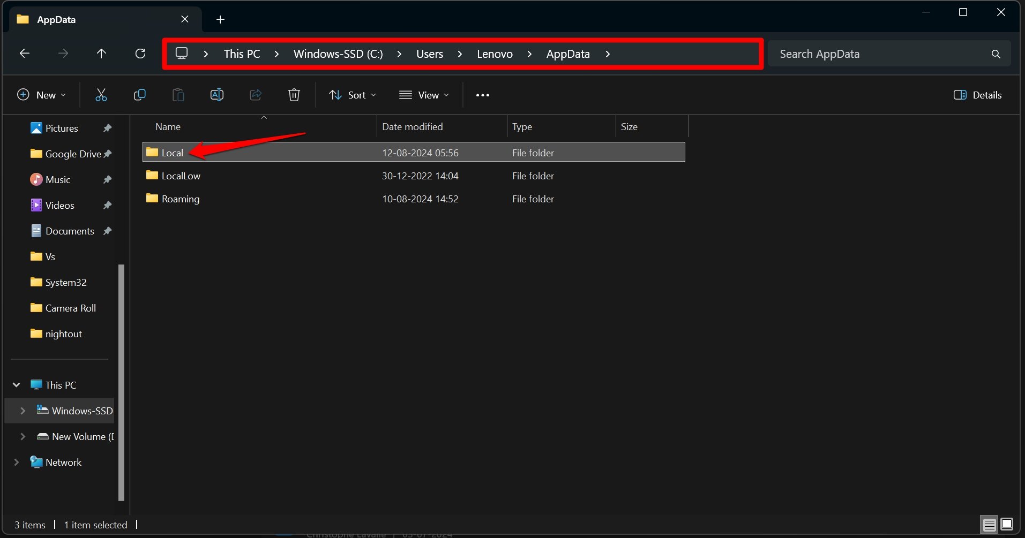The image size is (1025, 538).
Task: Open Documents in the sidebar
Action: tap(70, 231)
